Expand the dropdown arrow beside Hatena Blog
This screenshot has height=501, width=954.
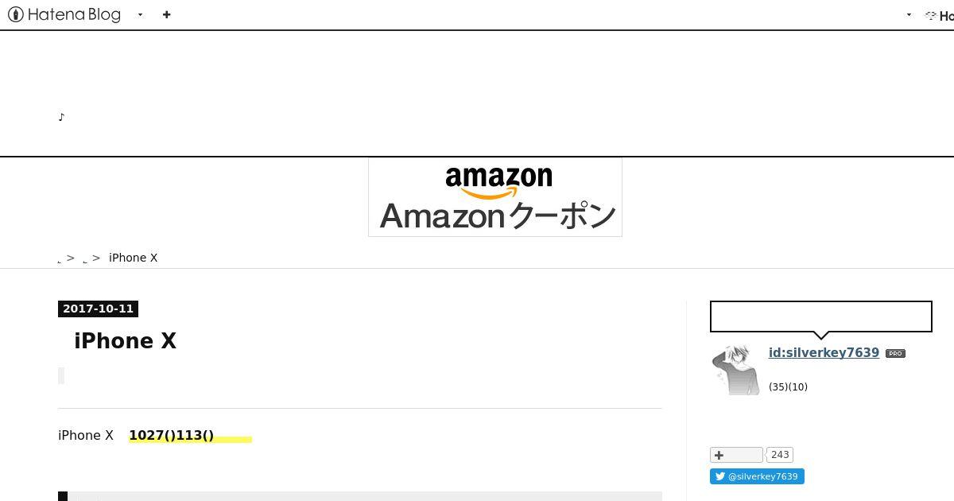click(140, 14)
